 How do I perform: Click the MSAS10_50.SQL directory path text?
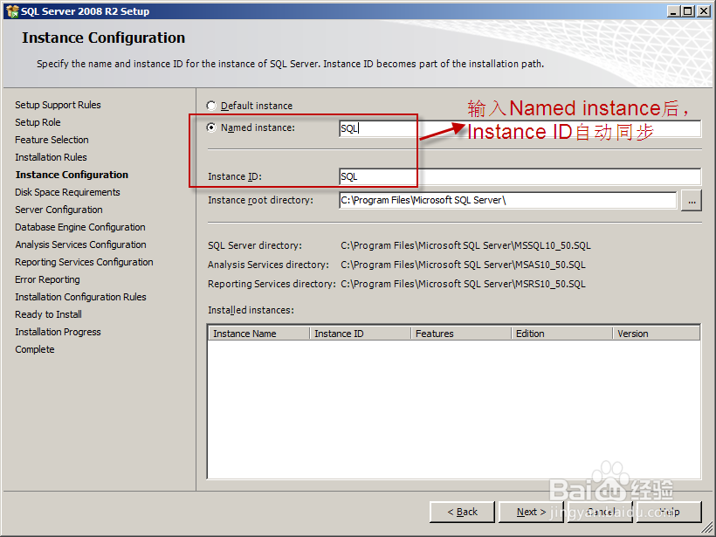pyautogui.click(x=463, y=265)
